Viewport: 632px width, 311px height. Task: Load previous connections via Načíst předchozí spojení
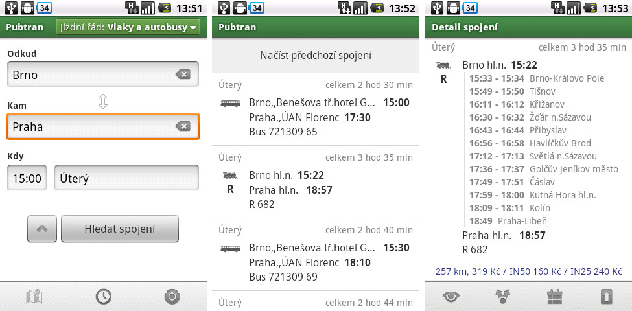pos(316,56)
